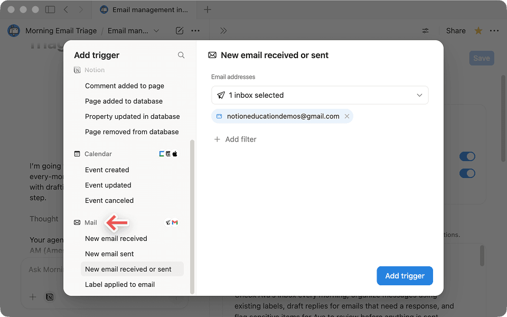The width and height of the screenshot is (507, 317).
Task: Open the three-dot menu at top right
Action: point(494,30)
